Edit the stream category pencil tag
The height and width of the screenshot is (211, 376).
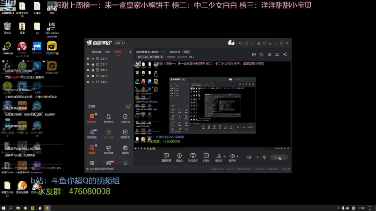click(x=150, y=57)
